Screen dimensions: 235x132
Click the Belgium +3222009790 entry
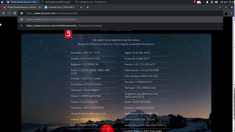coord(85,64)
